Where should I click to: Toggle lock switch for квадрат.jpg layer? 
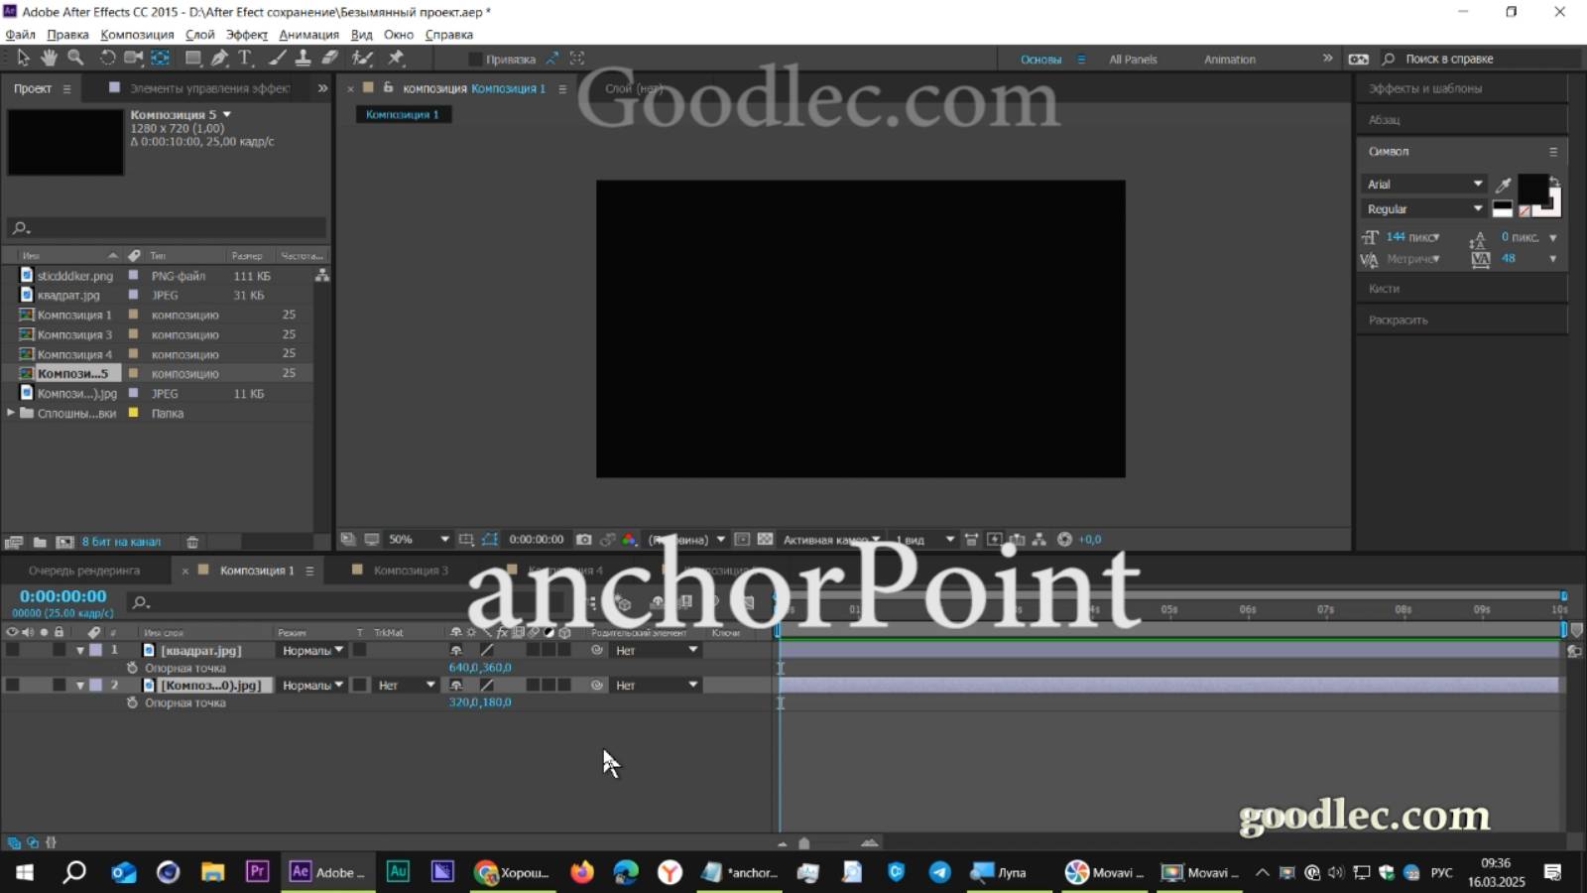point(59,650)
